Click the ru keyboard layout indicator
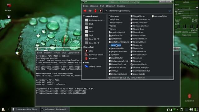 pyautogui.click(x=169, y=109)
